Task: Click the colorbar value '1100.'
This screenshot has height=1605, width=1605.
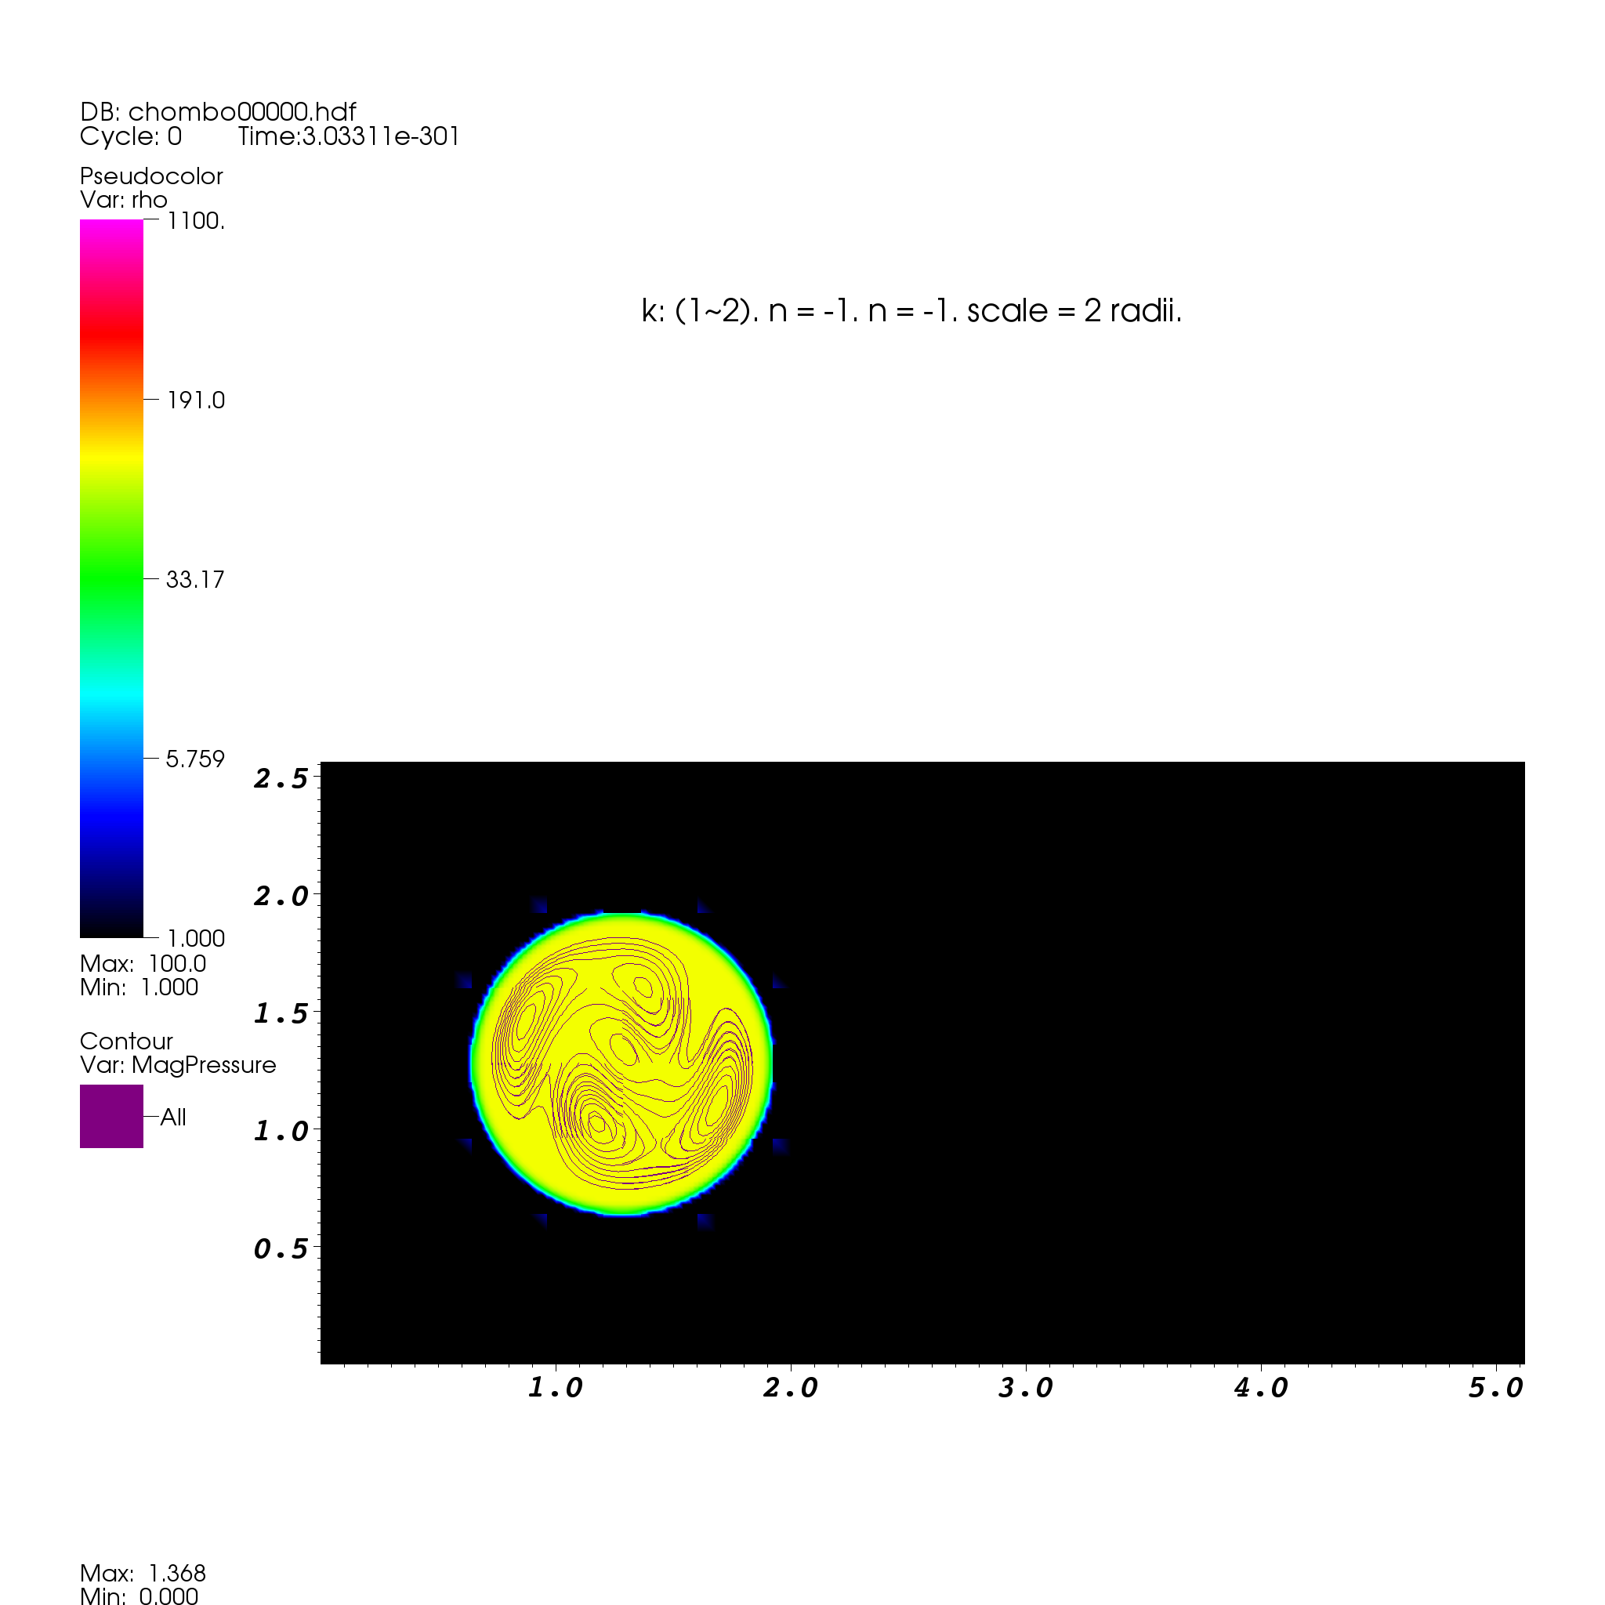Action: pos(196,221)
